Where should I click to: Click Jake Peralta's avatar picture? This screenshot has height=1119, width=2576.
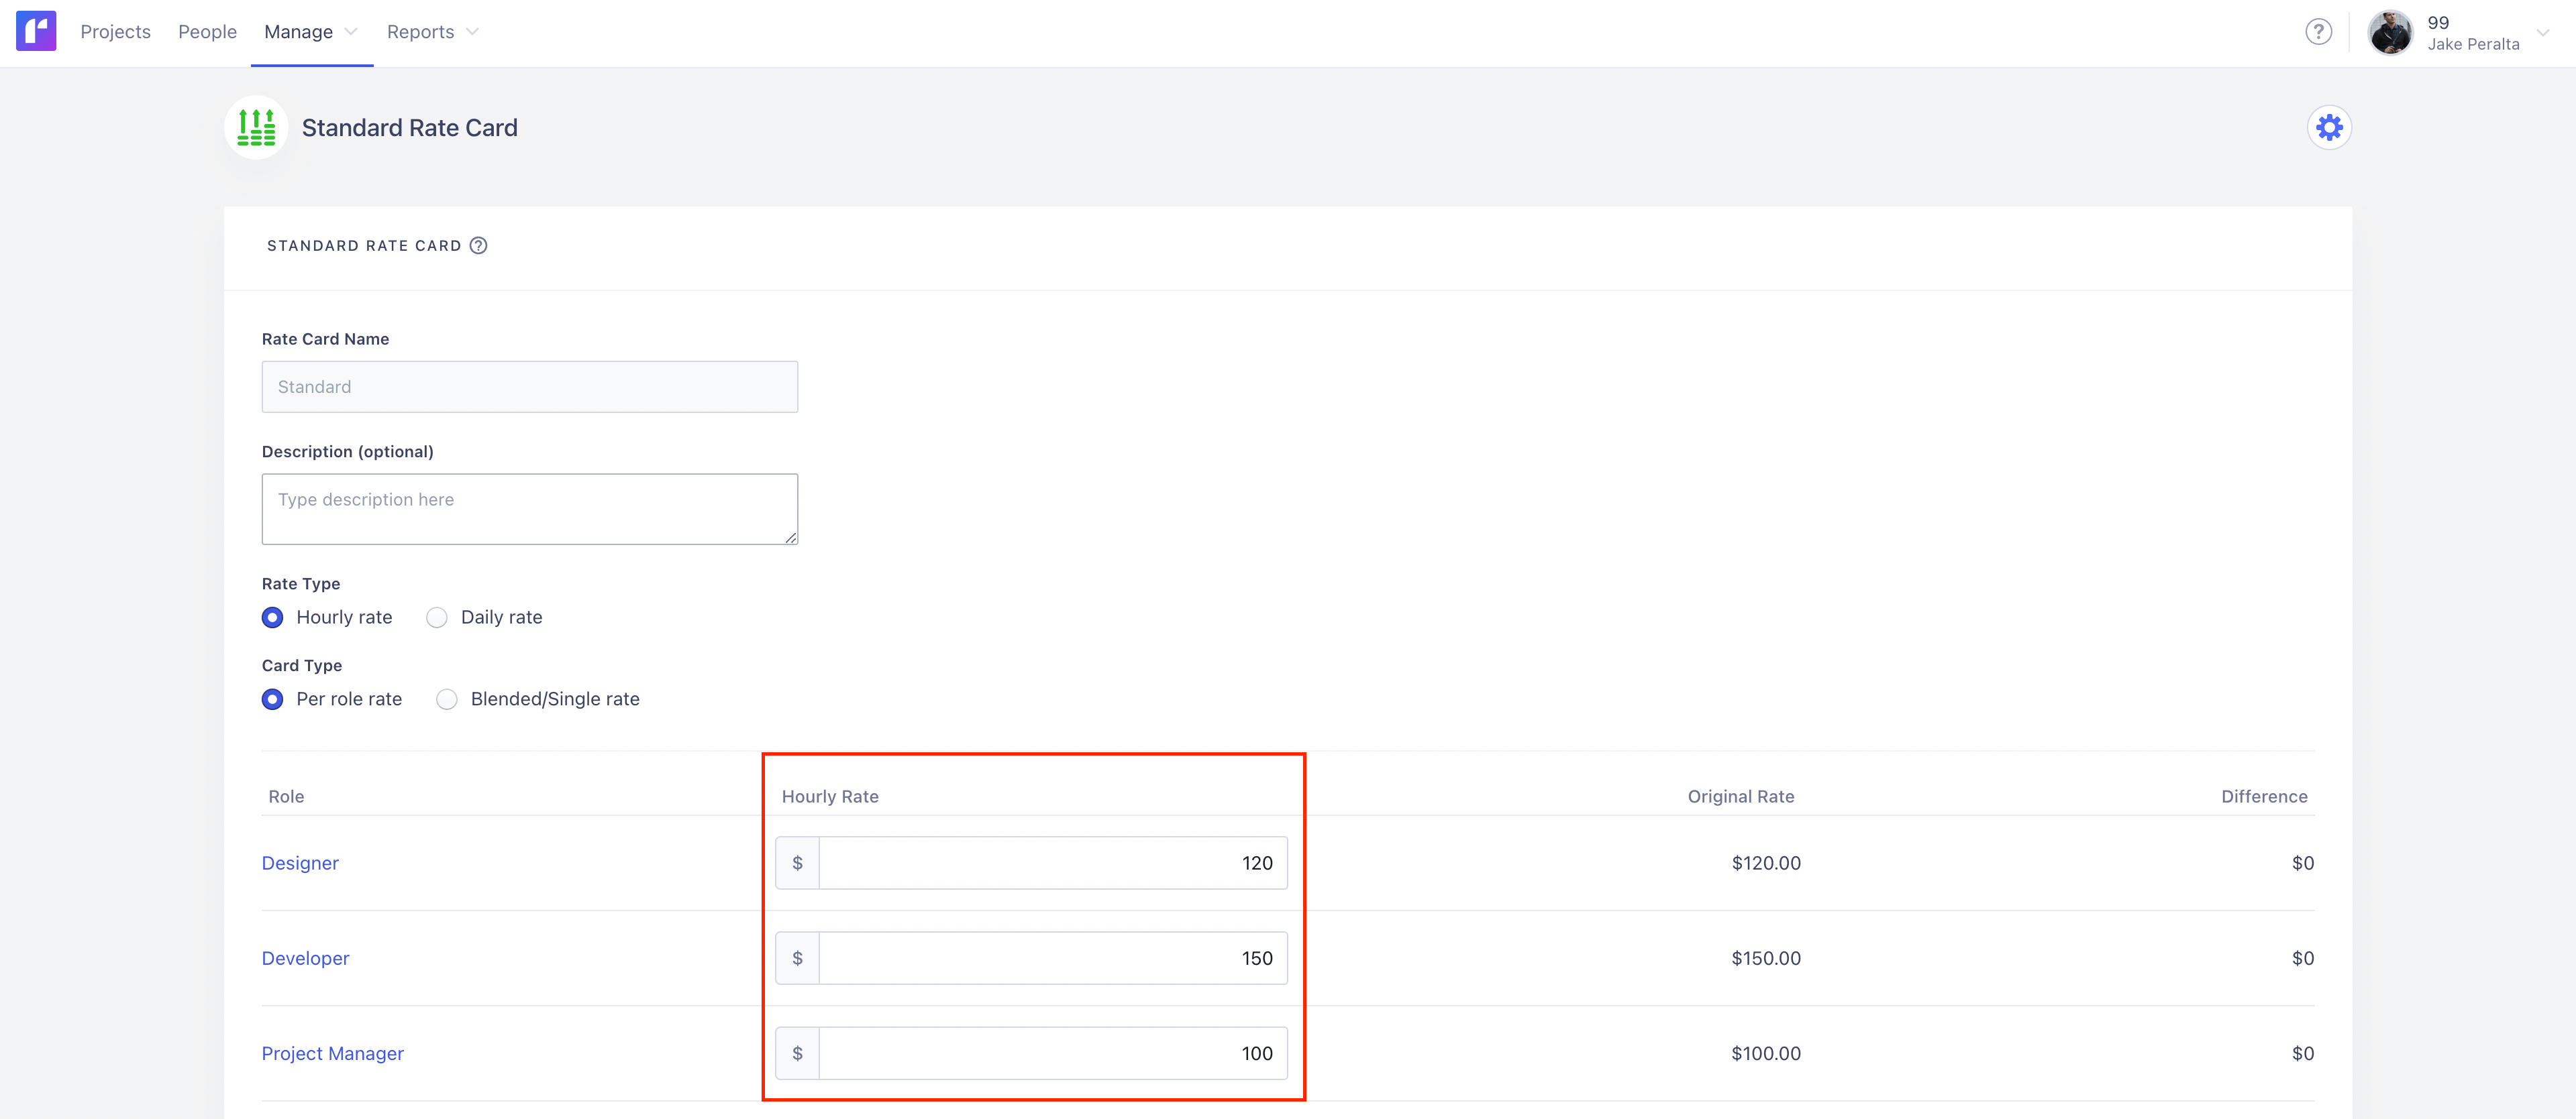click(2390, 33)
